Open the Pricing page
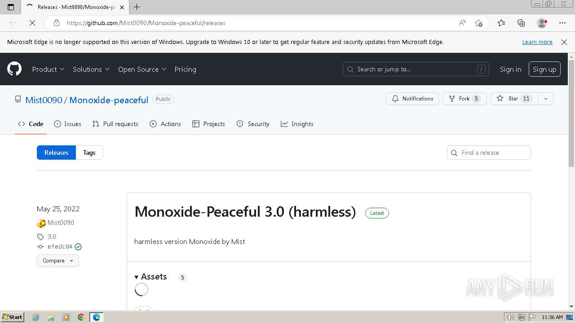The height and width of the screenshot is (323, 575). (185, 69)
